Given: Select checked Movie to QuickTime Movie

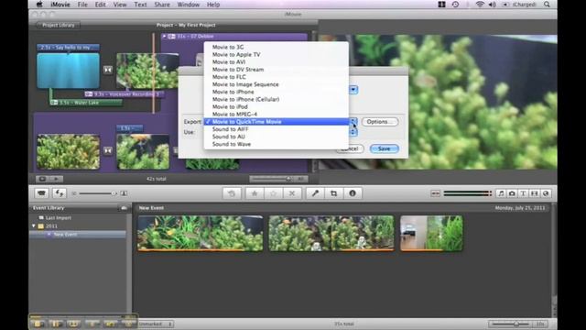Looking at the screenshot, I should coord(277,122).
